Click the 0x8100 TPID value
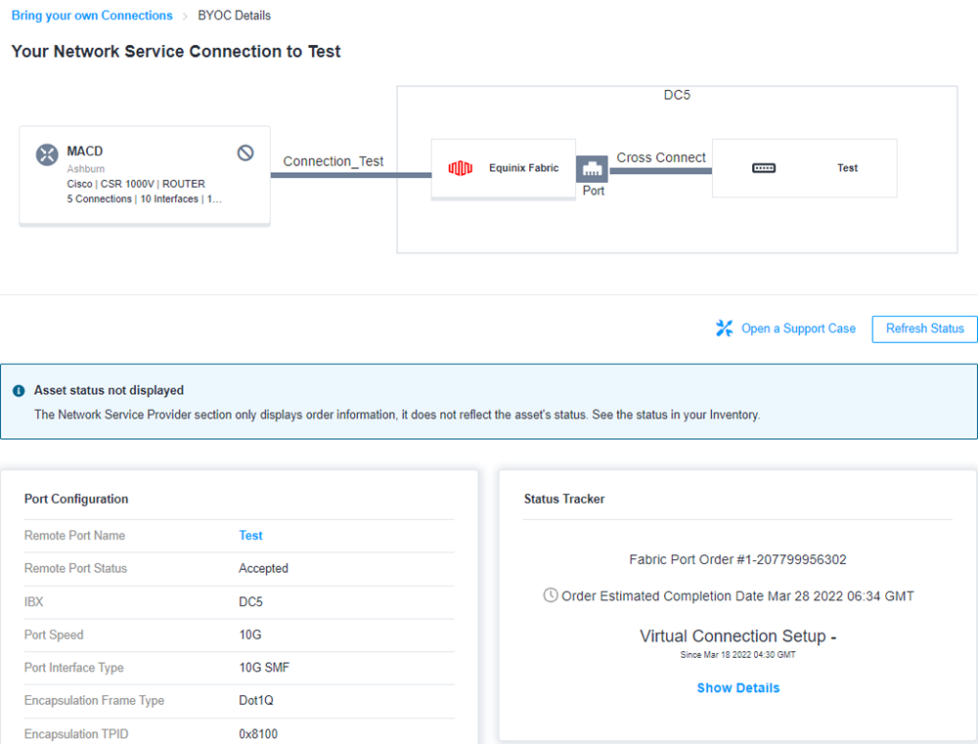 (258, 734)
